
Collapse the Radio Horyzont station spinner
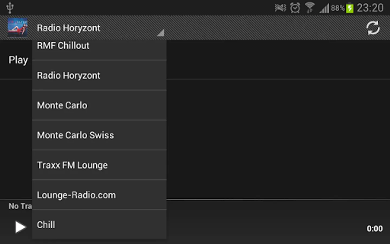pos(69,28)
